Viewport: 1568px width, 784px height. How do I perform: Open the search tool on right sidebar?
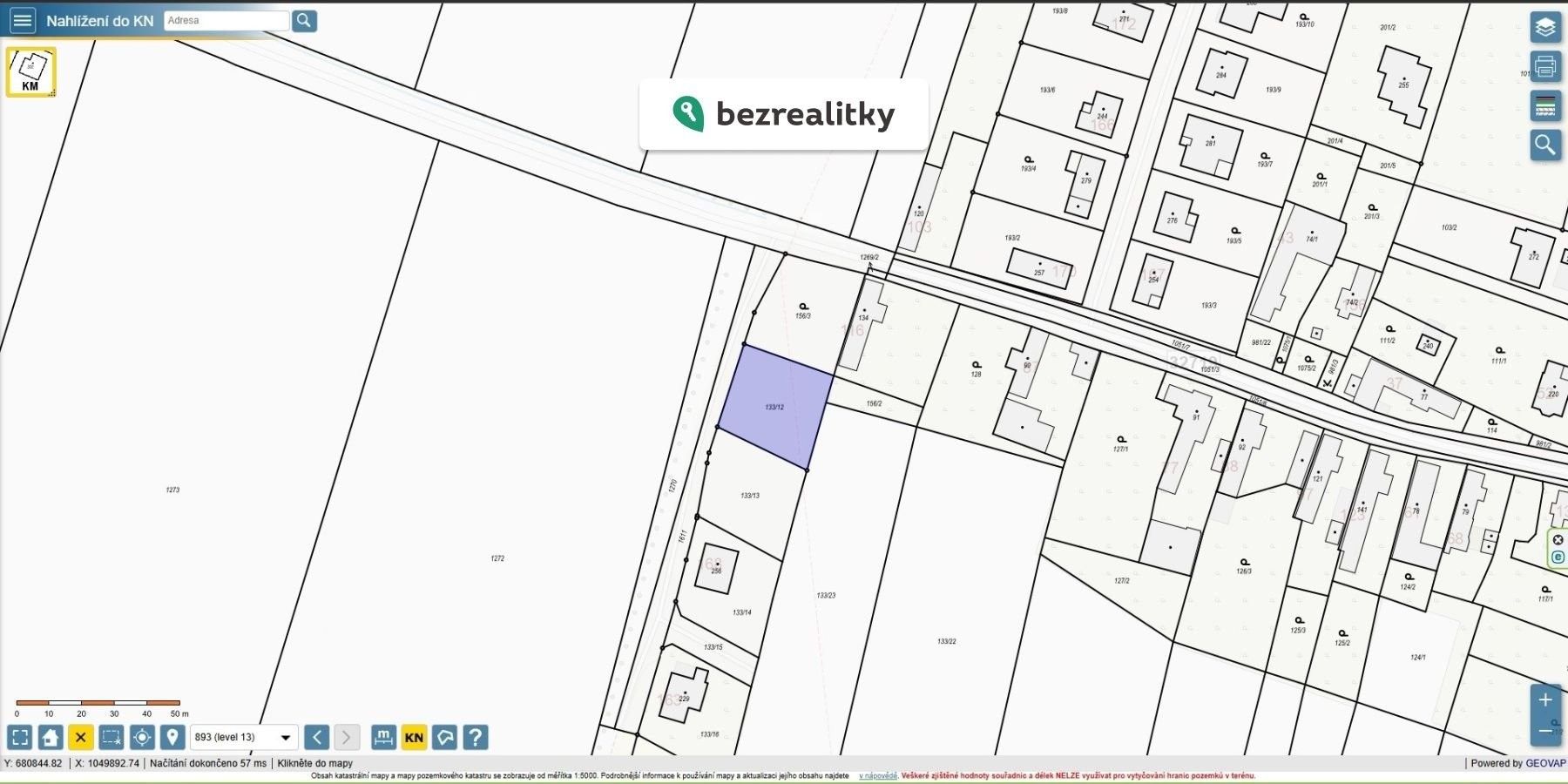(x=1545, y=145)
